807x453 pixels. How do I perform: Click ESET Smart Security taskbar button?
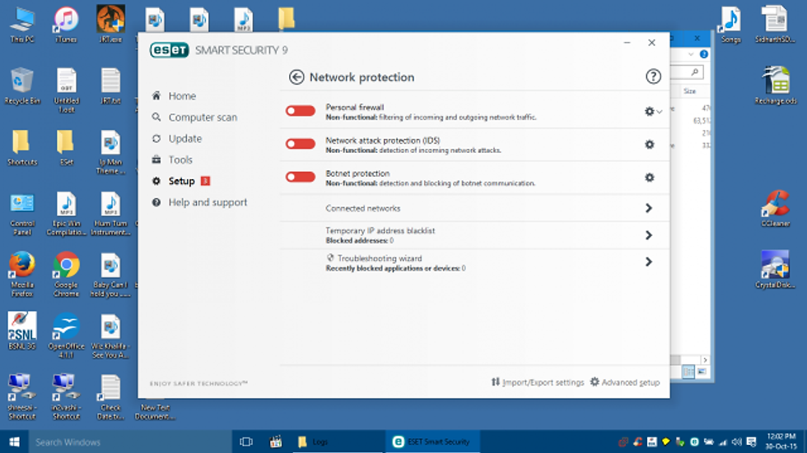point(432,441)
